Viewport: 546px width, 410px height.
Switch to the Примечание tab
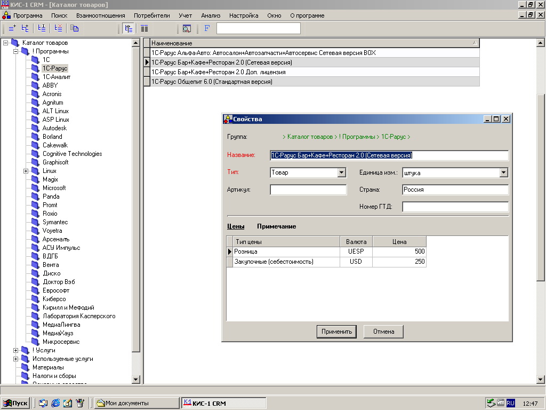[x=277, y=226]
